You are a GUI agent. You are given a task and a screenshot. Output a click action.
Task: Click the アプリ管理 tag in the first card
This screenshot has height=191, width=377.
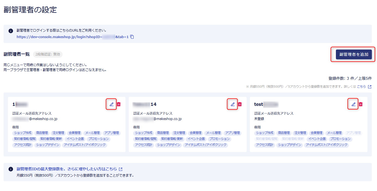pos(112,133)
